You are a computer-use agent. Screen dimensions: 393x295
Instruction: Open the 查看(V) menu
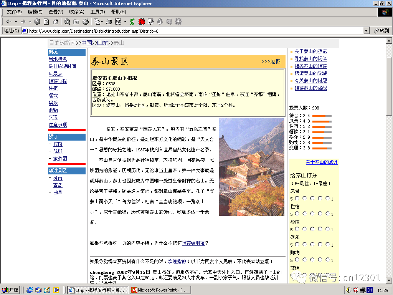56,12
